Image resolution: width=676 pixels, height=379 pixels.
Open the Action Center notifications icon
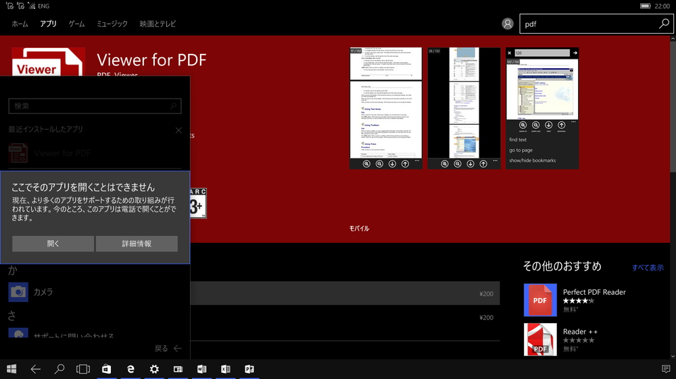pos(666,369)
